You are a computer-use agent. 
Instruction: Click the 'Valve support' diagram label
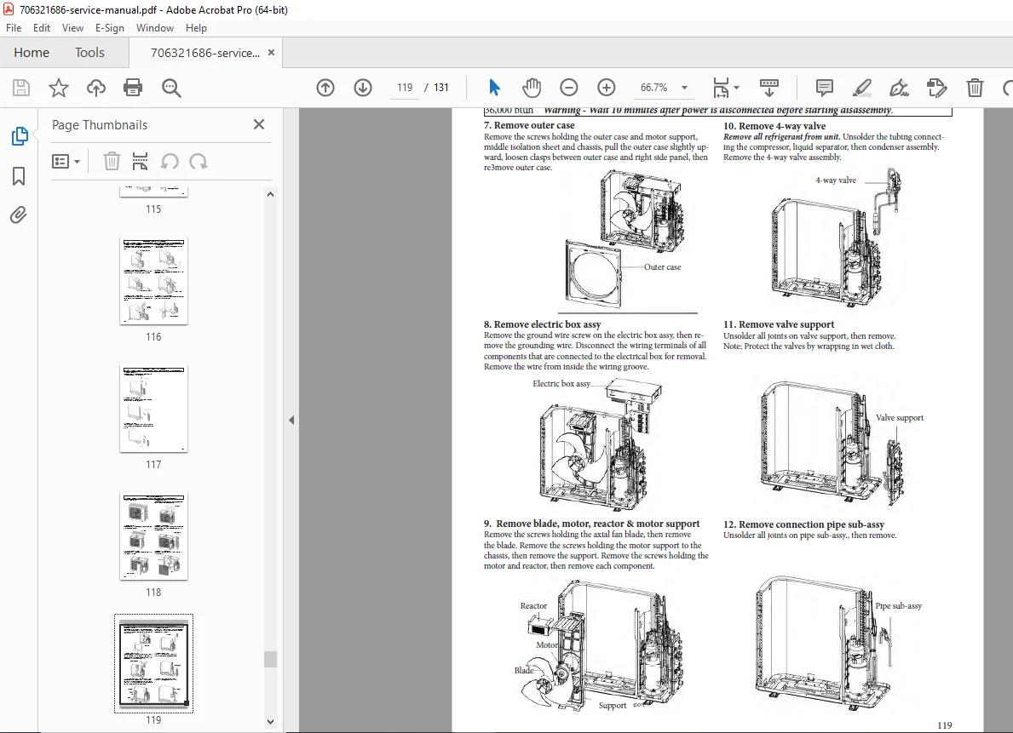tap(900, 418)
